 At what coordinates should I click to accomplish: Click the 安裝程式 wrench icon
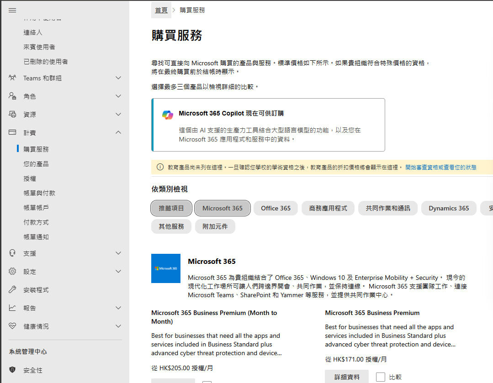pos(12,289)
